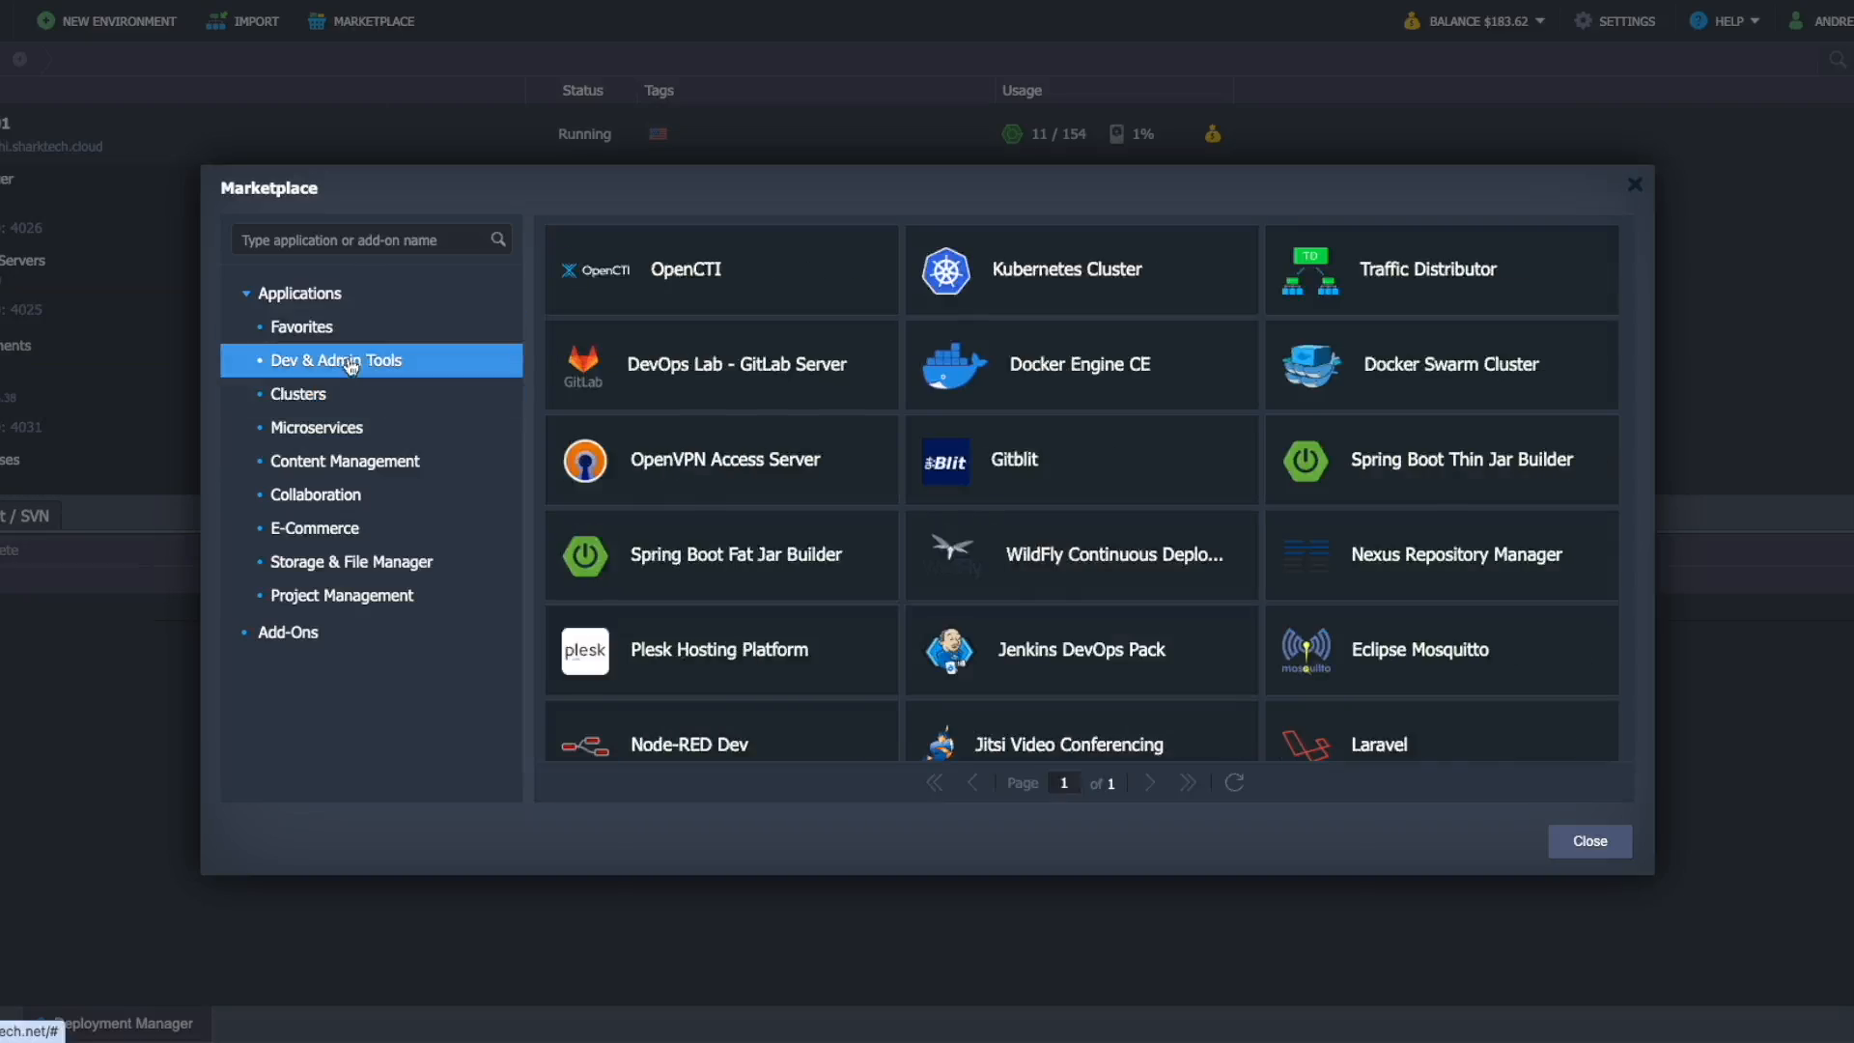Screen dimensions: 1854x1043
Task: Click the Traffic Distributor title text
Action: tap(1428, 269)
